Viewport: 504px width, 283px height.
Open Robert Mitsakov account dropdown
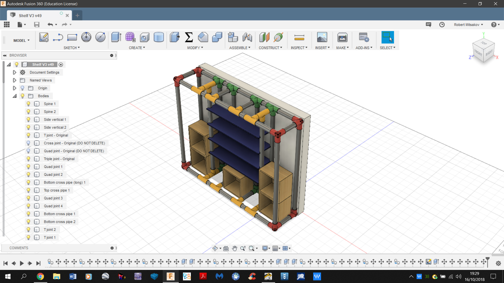(x=469, y=24)
